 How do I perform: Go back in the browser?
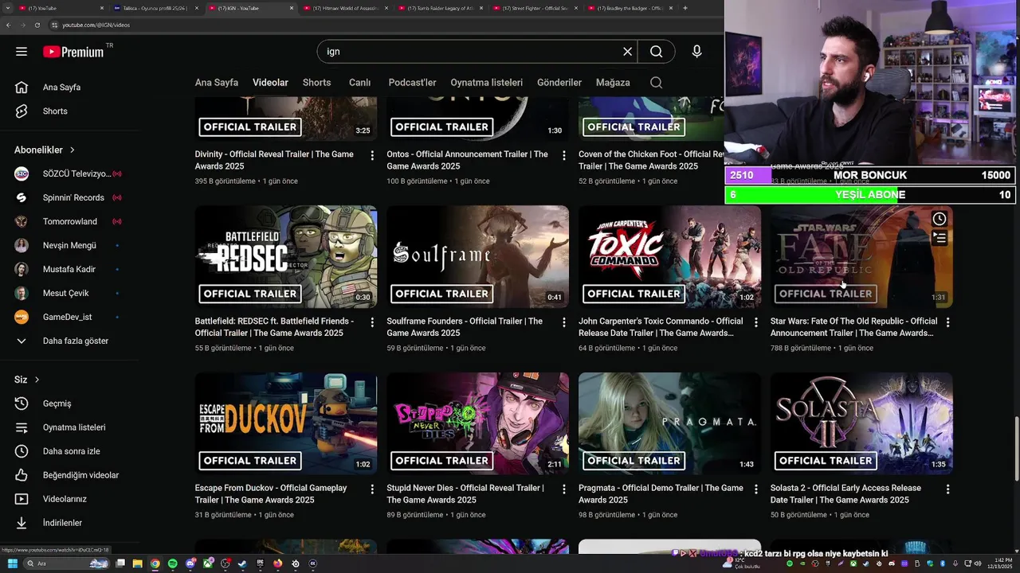(8, 25)
